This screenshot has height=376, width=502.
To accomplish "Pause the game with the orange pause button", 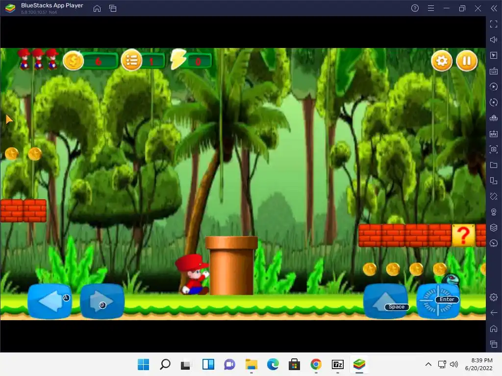I will point(467,60).
